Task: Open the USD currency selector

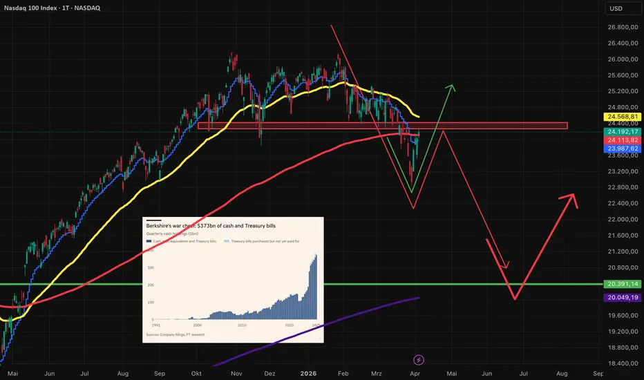Action: [623, 8]
